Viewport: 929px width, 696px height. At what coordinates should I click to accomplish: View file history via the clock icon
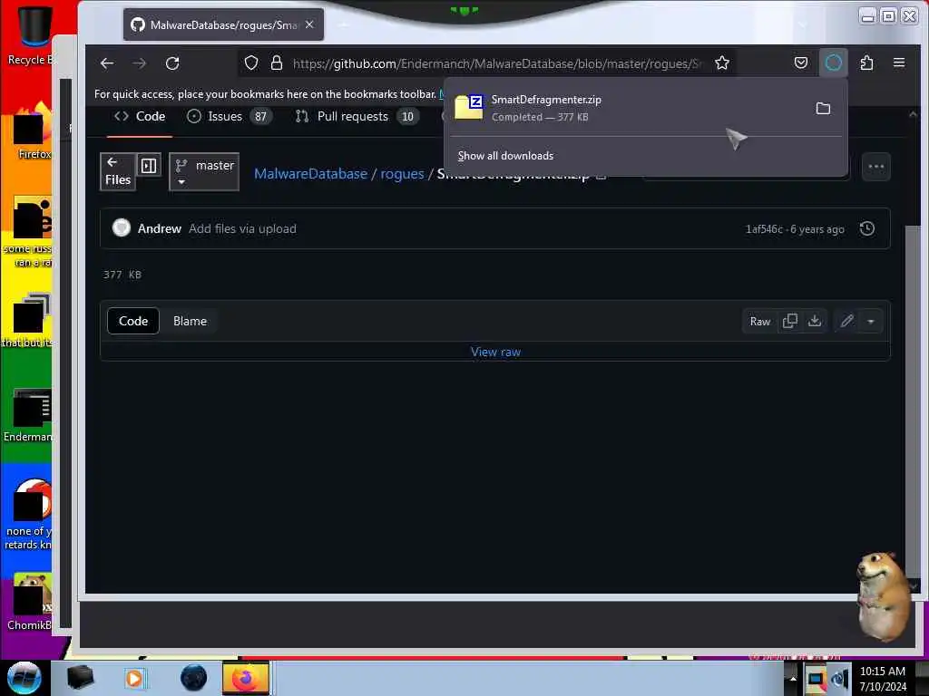[x=866, y=229]
